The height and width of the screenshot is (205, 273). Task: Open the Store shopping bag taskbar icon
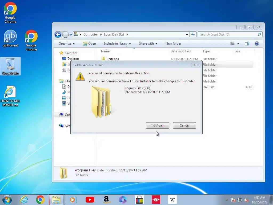coord(139,200)
